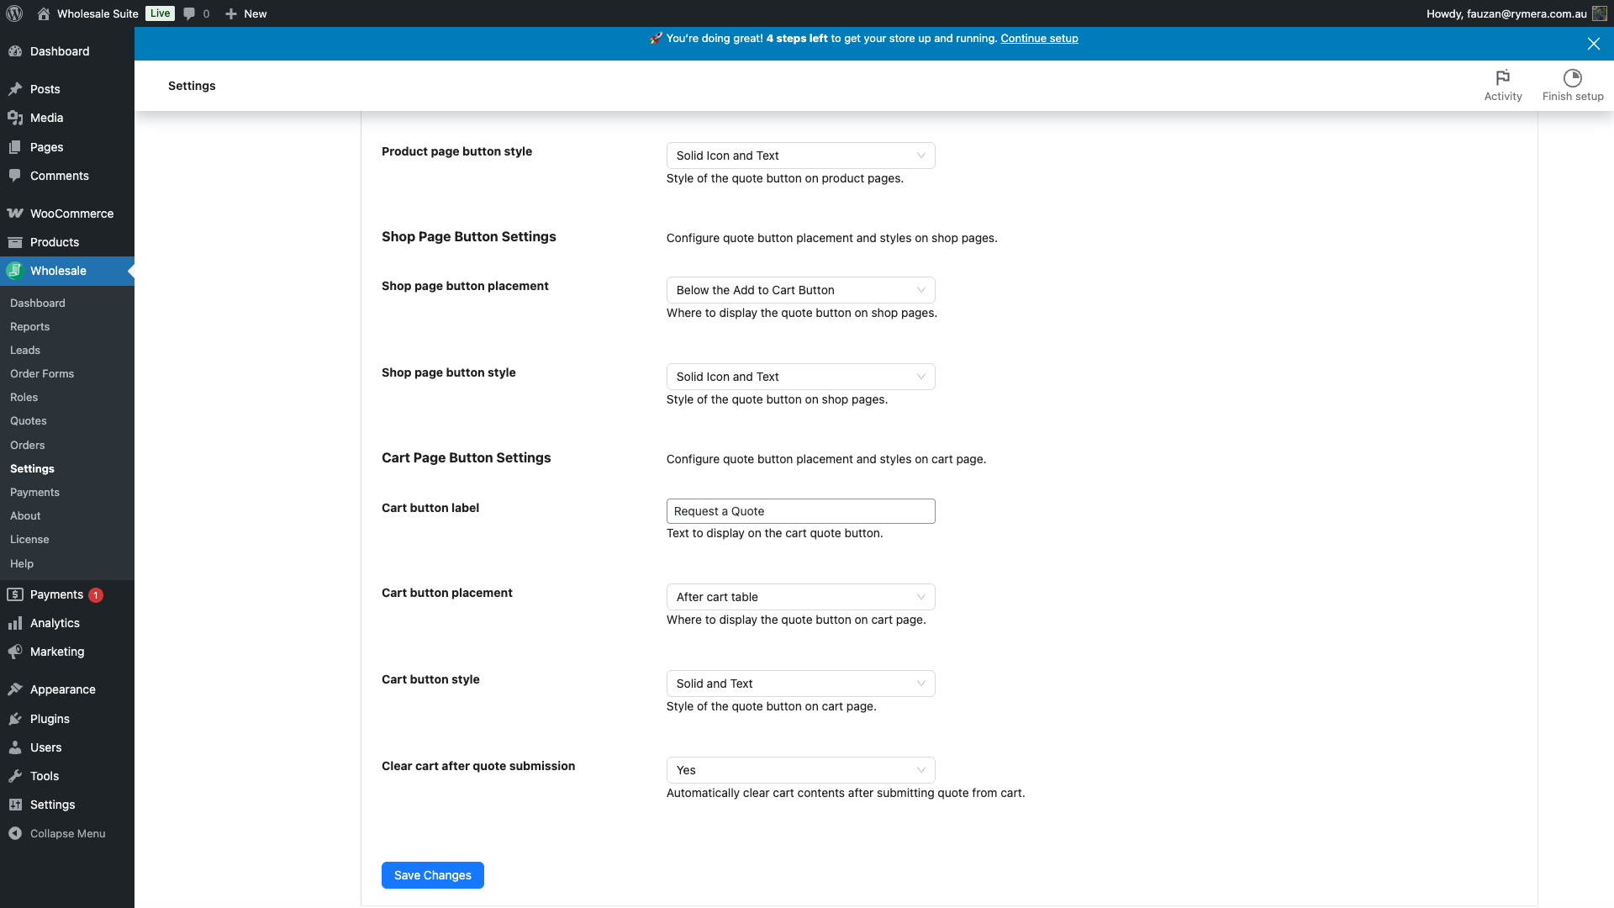The width and height of the screenshot is (1614, 908).
Task: Click the Cart button label text field
Action: point(799,511)
